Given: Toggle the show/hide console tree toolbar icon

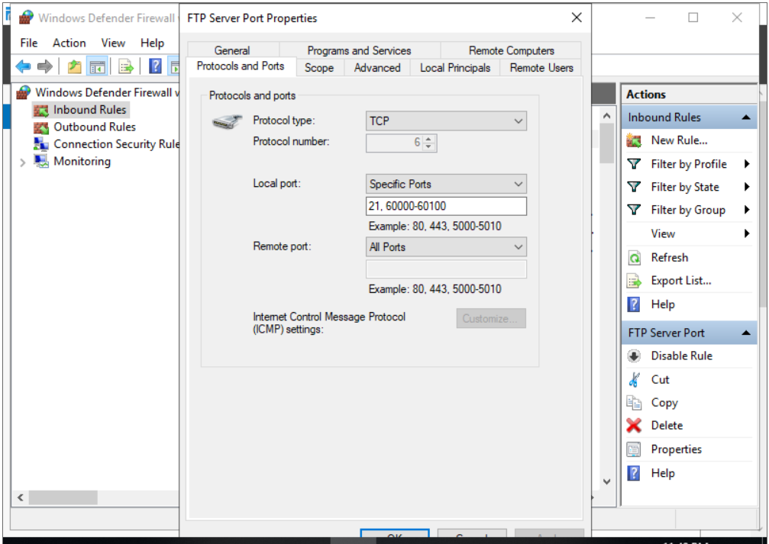Looking at the screenshot, I should [x=97, y=66].
